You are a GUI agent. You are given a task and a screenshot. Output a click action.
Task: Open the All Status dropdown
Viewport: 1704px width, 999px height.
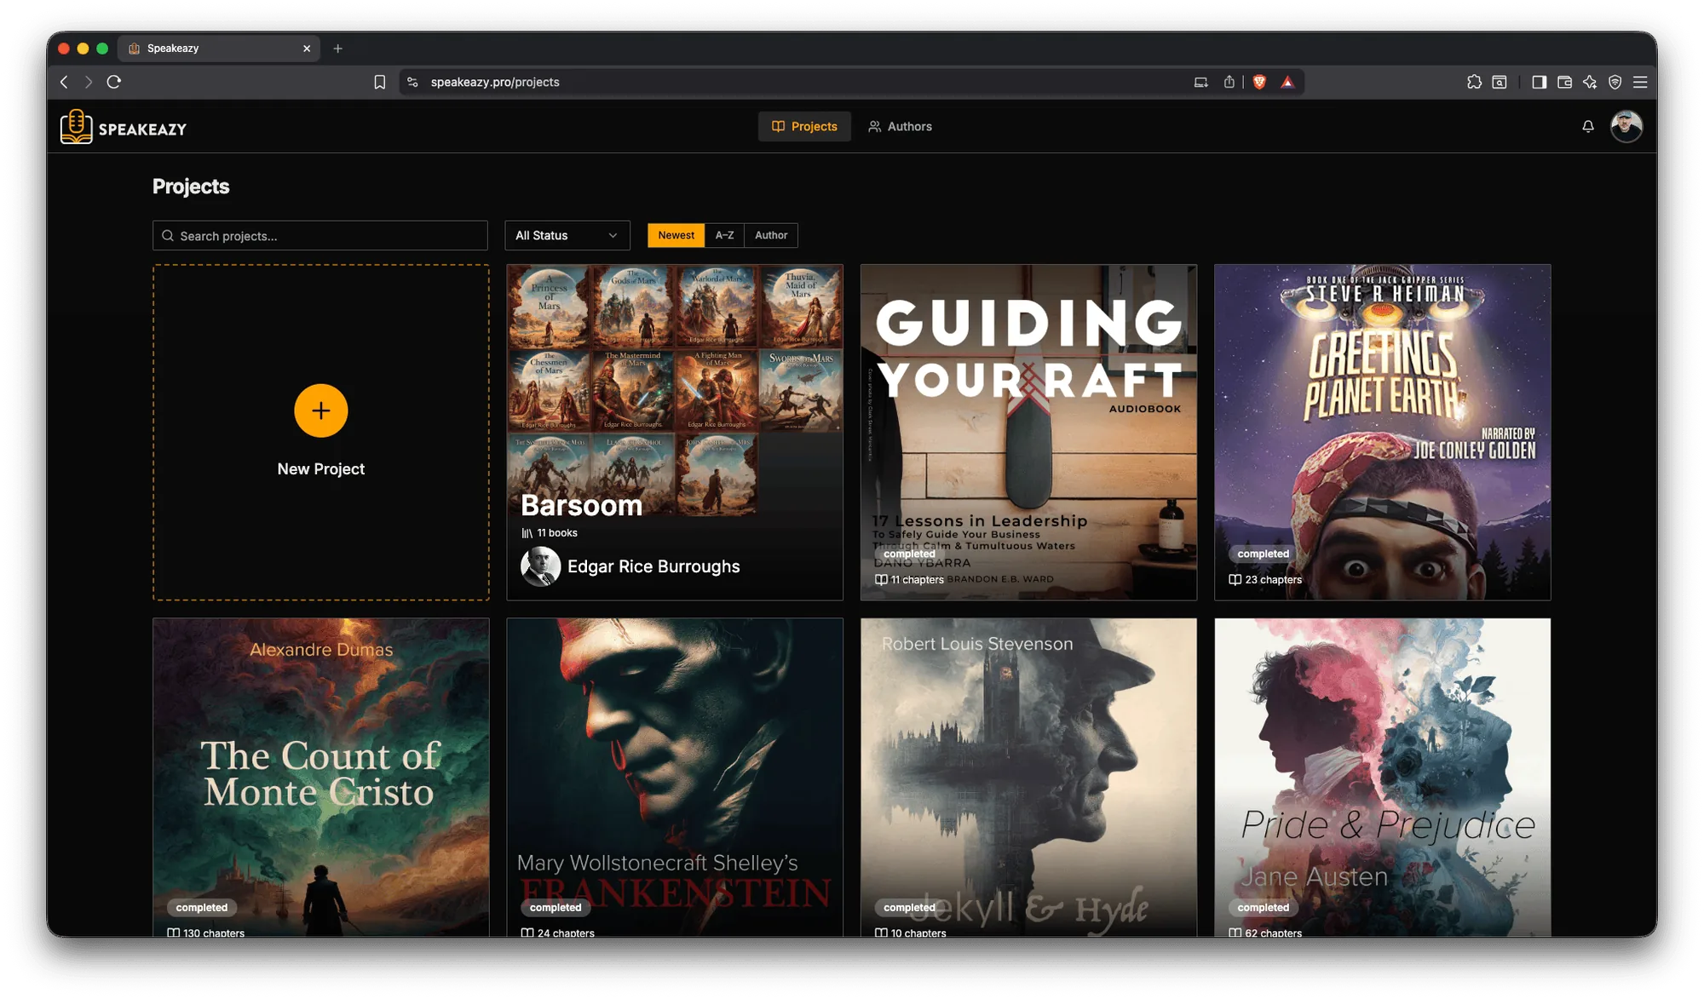(x=567, y=235)
